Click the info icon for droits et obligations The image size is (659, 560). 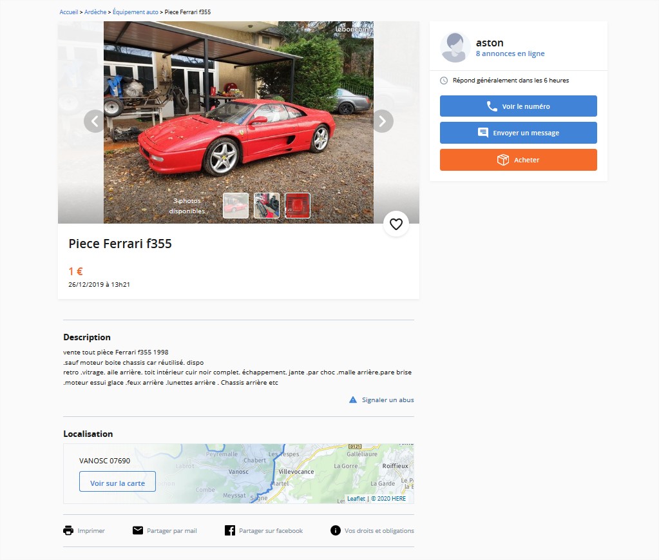coord(336,530)
